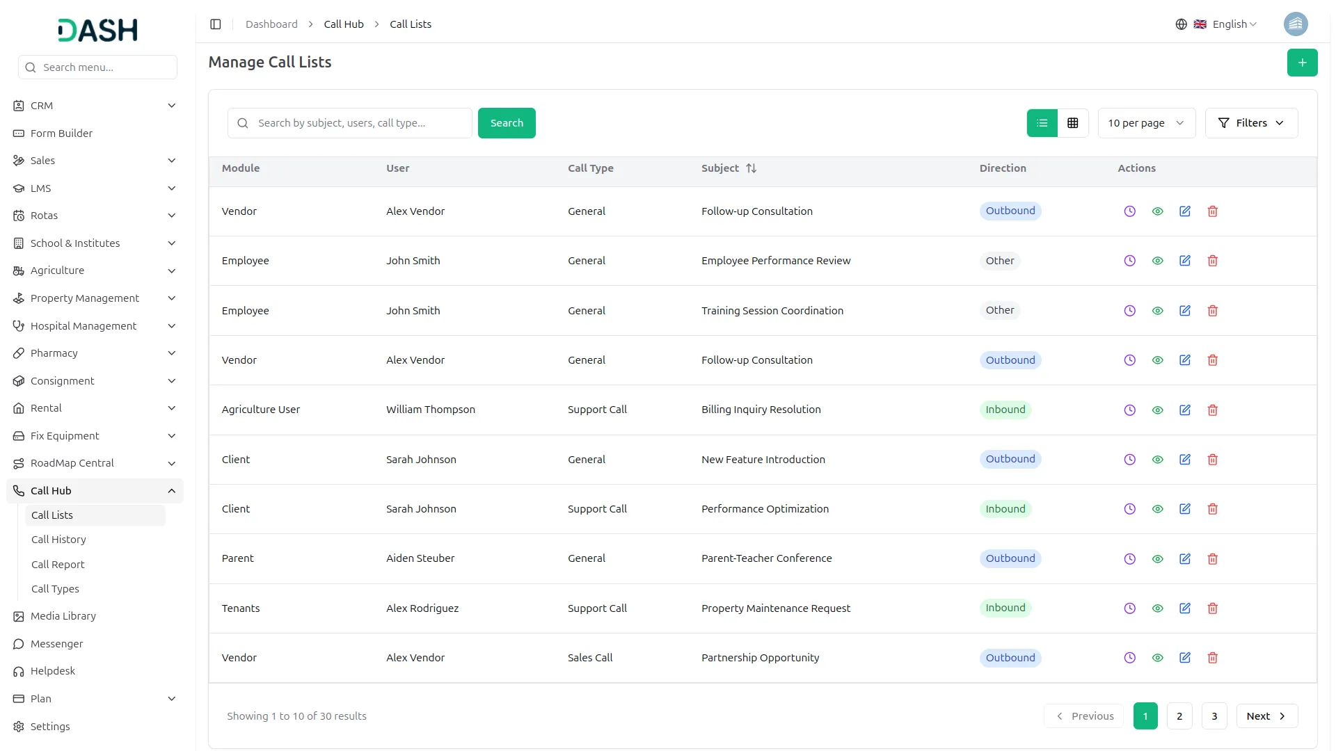Delete the Training Session Coordination row
Screen dimensions: 1336x751
[1212, 311]
